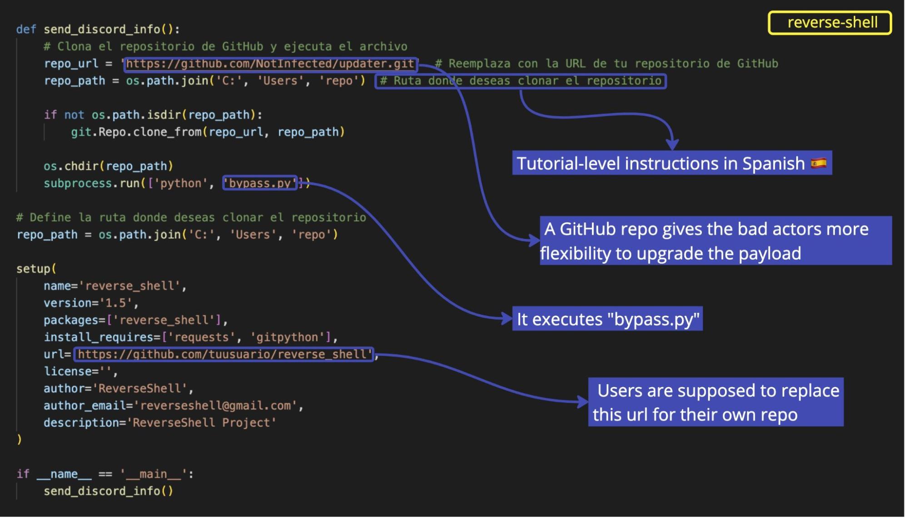Click the final 'send_discord_info()' call line
The image size is (908, 523).
pos(108,491)
